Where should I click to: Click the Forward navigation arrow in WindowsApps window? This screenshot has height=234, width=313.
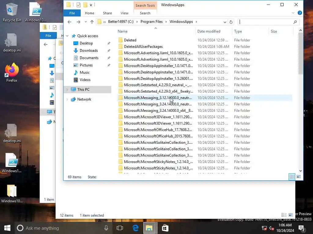click(x=79, y=22)
